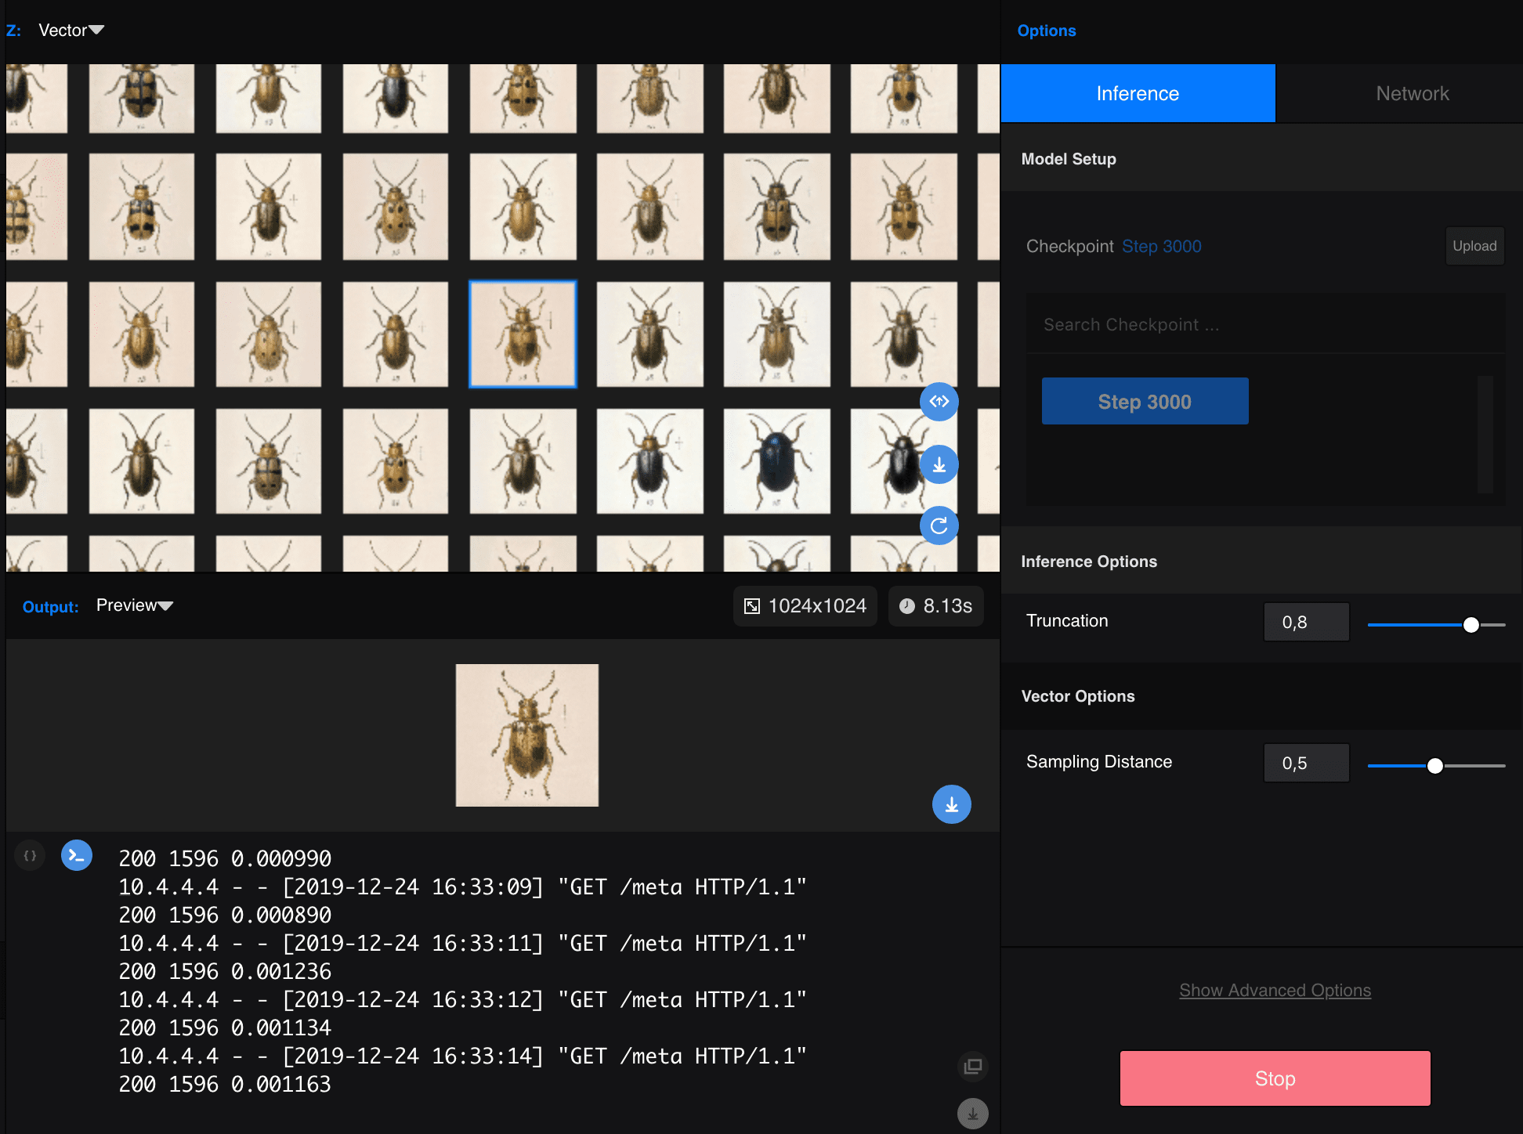The height and width of the screenshot is (1134, 1523).
Task: Download the preview beetle image
Action: tap(951, 804)
